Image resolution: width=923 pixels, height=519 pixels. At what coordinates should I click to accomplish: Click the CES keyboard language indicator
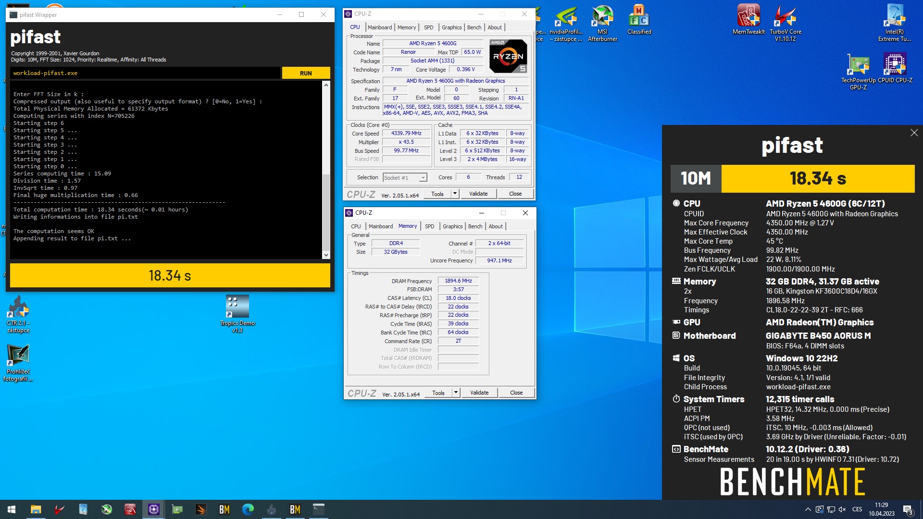(857, 509)
